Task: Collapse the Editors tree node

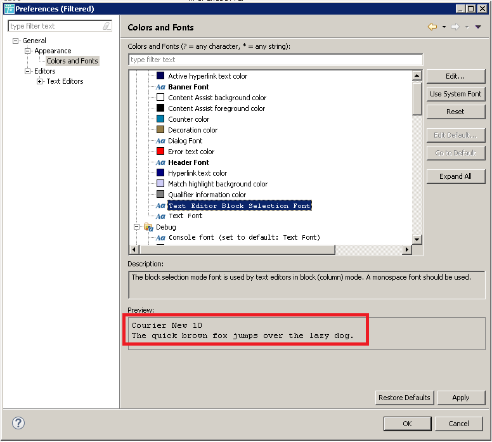Action: 28,71
